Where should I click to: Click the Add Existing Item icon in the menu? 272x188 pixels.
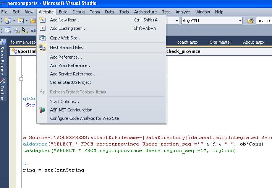[42, 28]
